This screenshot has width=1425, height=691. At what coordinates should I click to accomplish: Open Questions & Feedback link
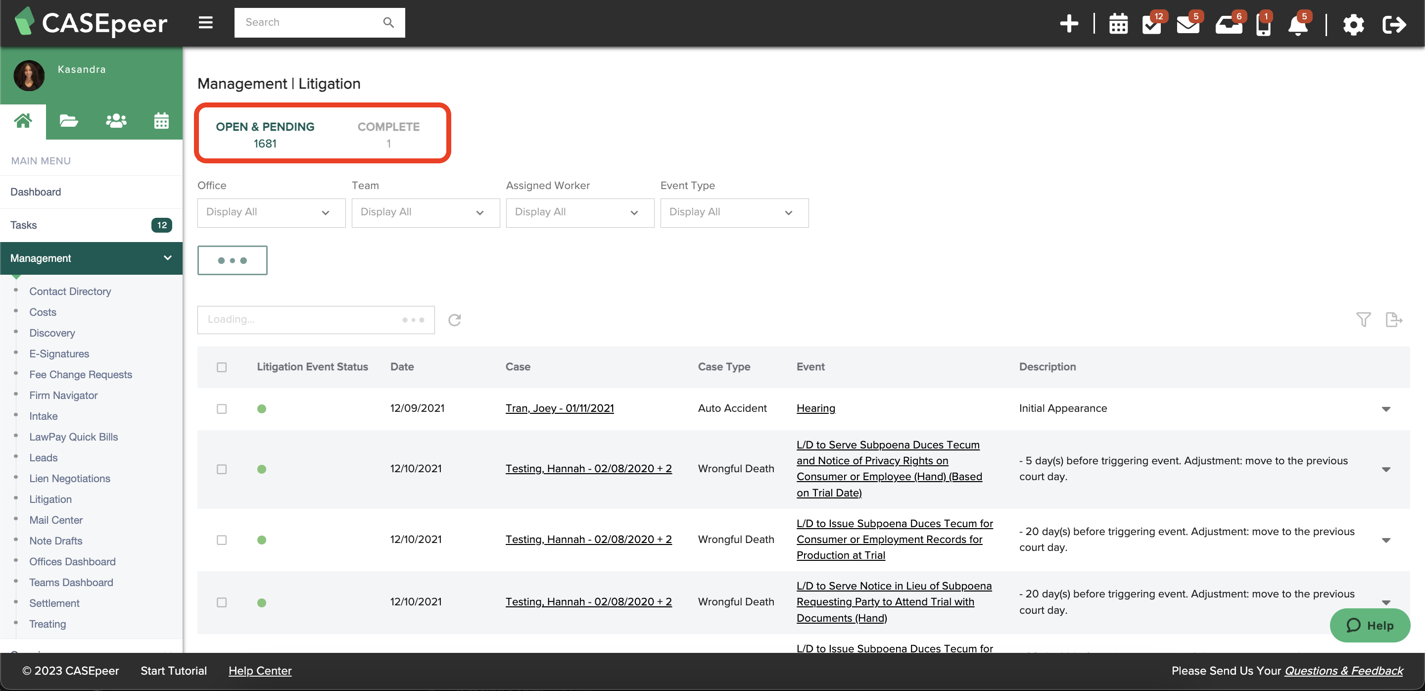pyautogui.click(x=1344, y=671)
